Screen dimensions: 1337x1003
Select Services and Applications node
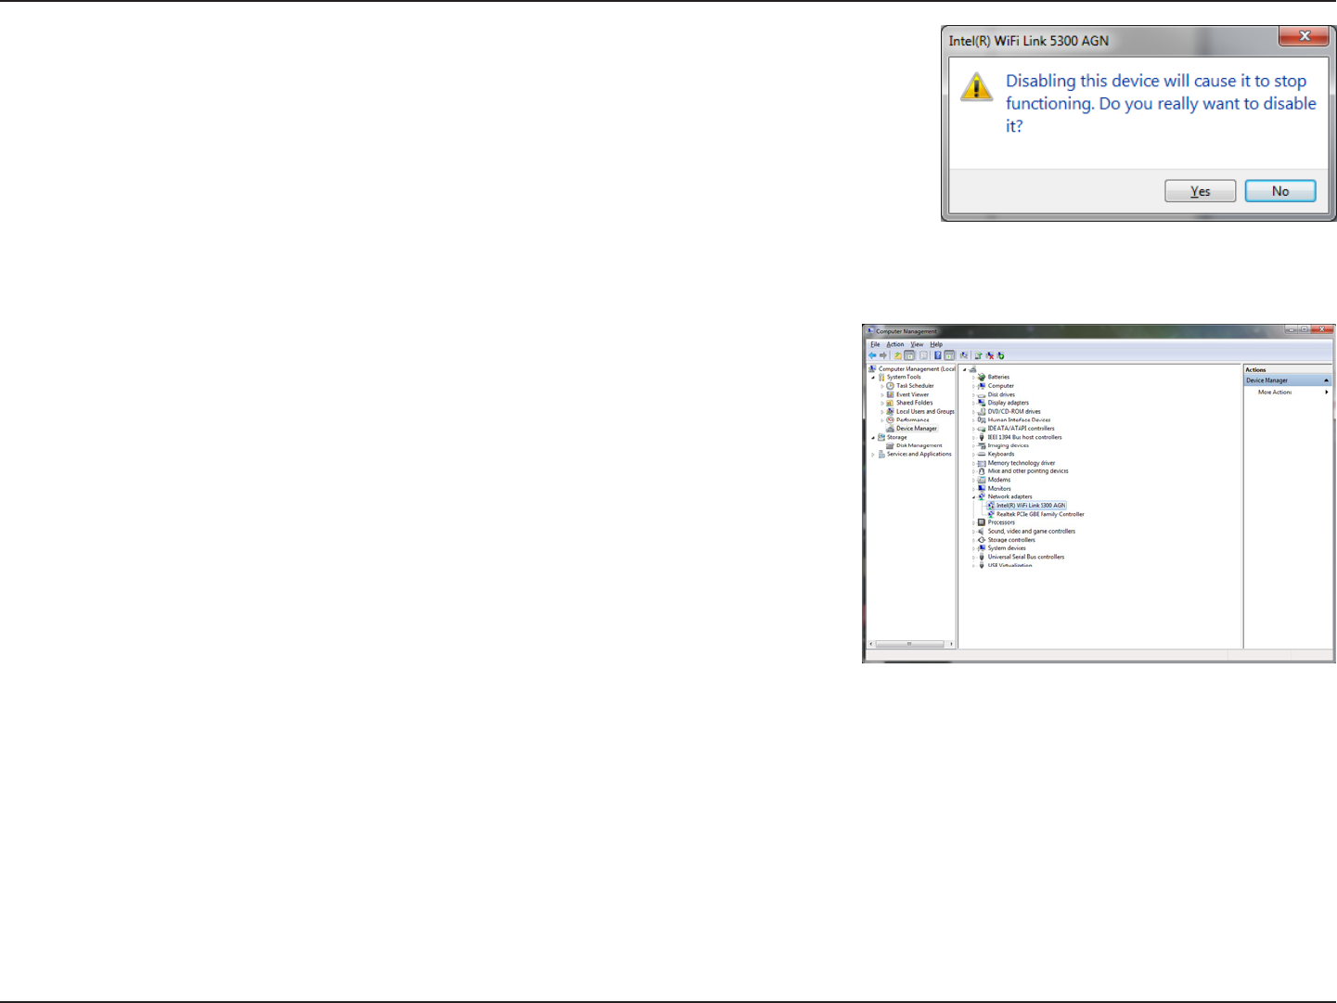pos(919,454)
